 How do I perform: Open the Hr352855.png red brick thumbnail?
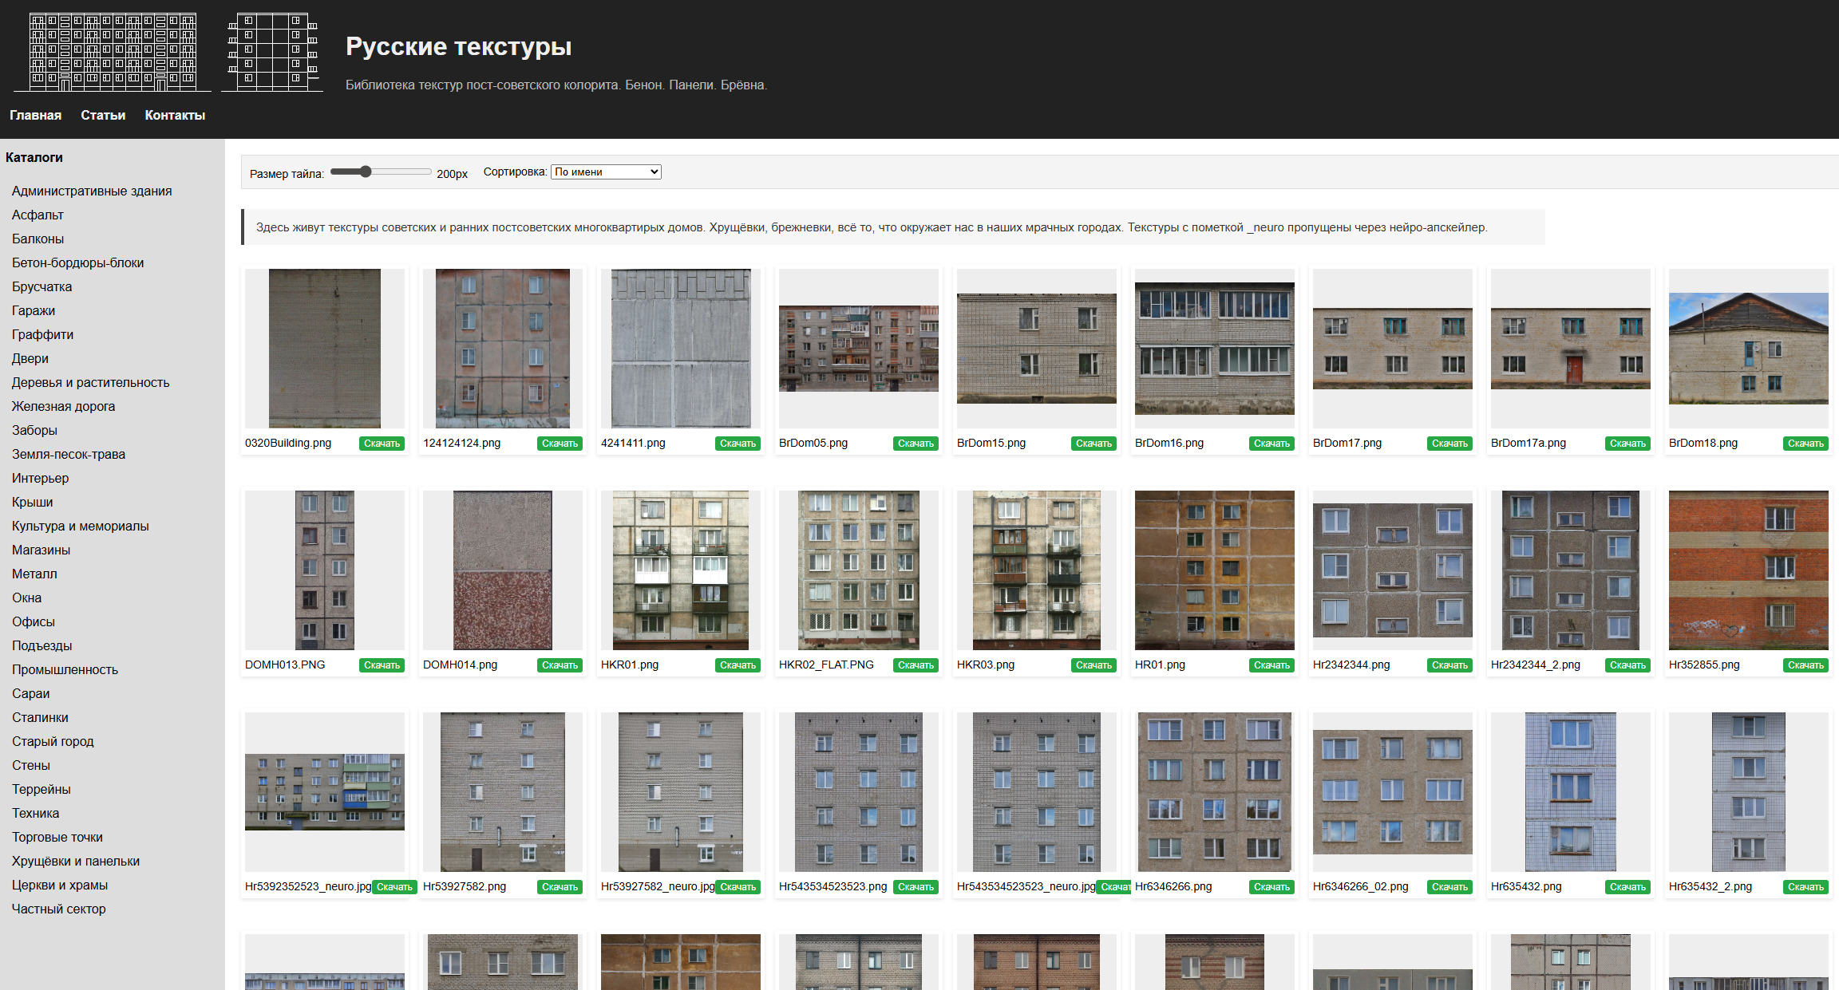[x=1748, y=570]
